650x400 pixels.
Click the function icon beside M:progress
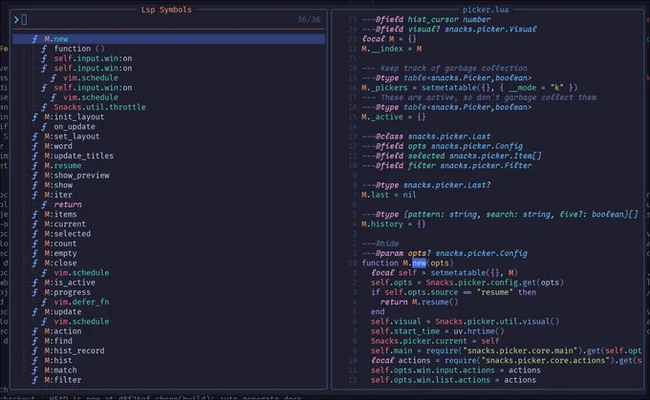[35, 292]
